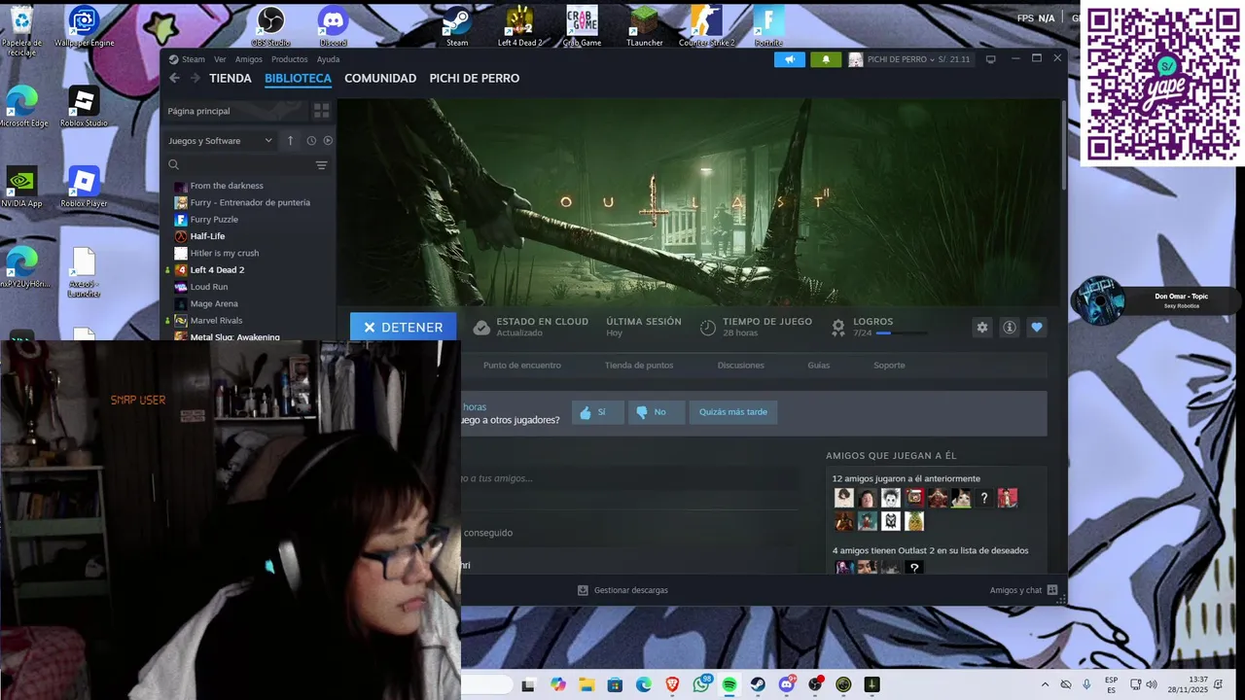Go forward with the Steam forward arrow

(195, 79)
